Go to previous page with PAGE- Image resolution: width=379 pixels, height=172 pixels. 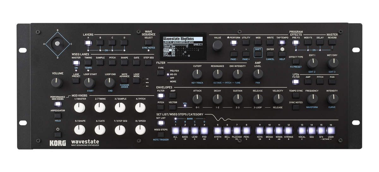233,54
